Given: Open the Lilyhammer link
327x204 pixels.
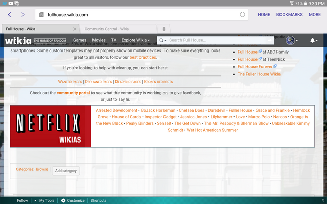Looking at the screenshot, I should (221, 117).
